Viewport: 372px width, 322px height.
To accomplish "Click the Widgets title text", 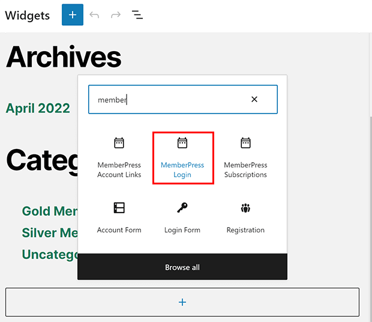I will click(x=27, y=16).
